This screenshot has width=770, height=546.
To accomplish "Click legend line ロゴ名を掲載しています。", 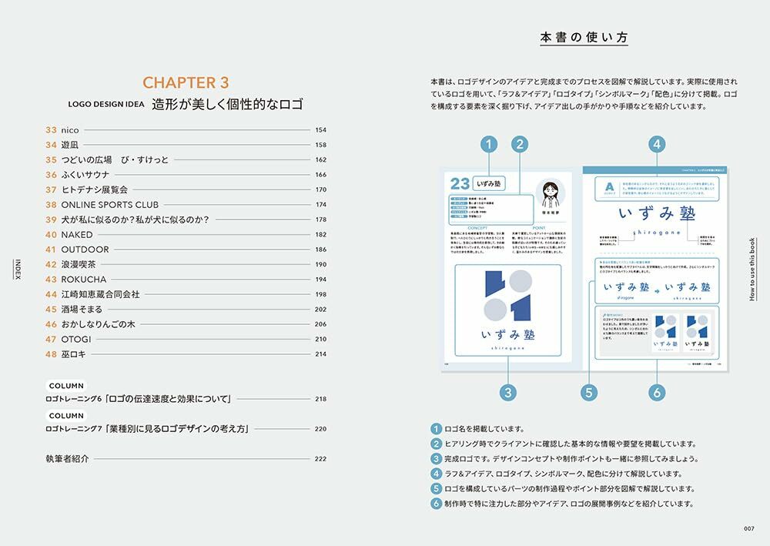I will pyautogui.click(x=478, y=429).
